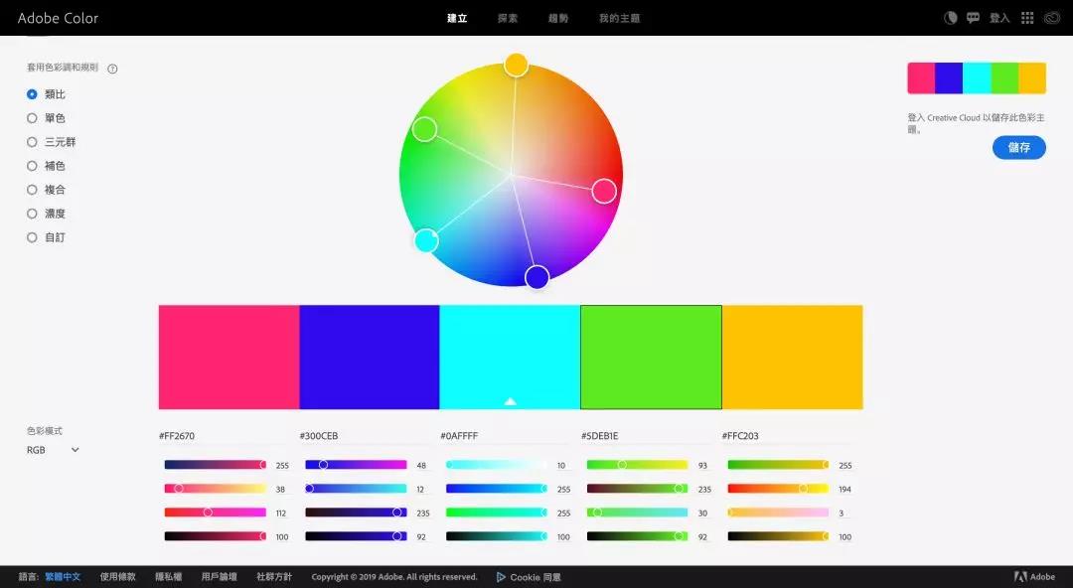Select the 單色 harmony rule
The height and width of the screenshot is (588, 1073).
point(46,118)
